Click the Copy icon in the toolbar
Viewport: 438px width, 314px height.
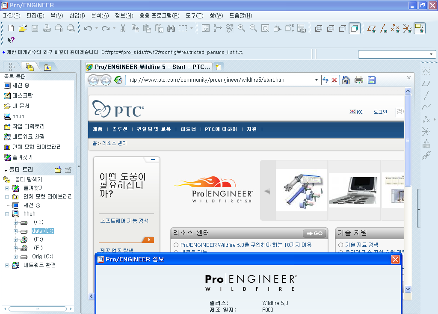pos(135,28)
